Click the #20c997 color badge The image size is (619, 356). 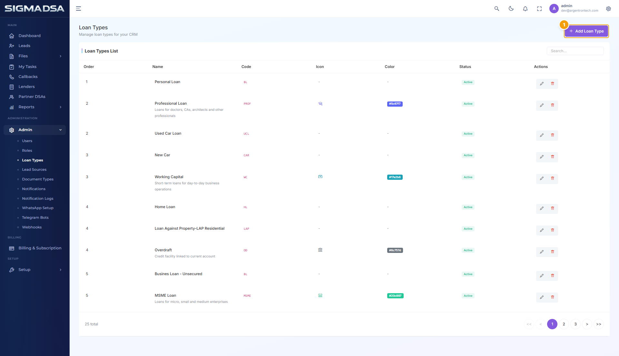point(395,296)
